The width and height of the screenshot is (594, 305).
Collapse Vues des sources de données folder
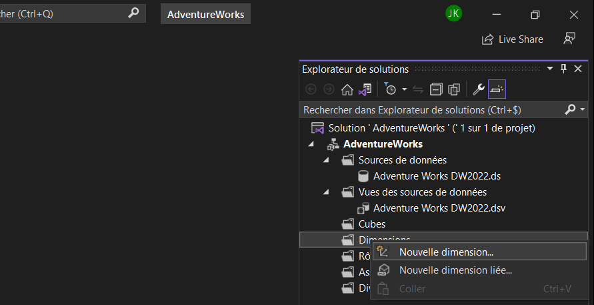pos(326,192)
